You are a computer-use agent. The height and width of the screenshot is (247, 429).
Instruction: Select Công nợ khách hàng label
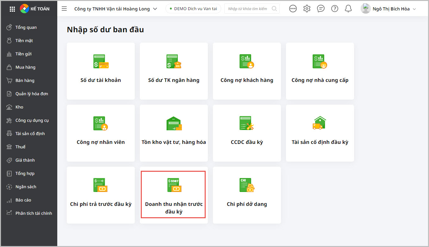click(247, 80)
